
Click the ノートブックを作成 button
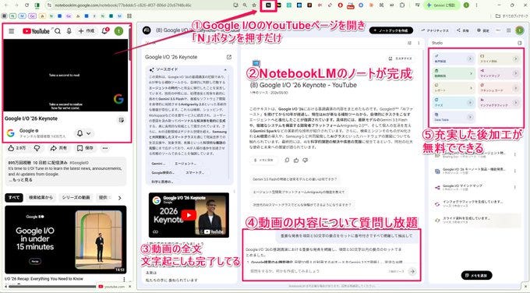click(391, 30)
